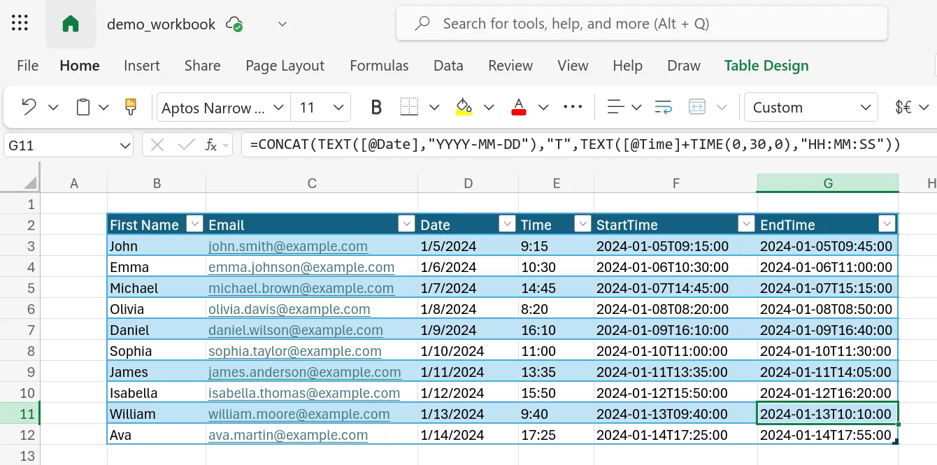Open the Email column filter dropdown
937x465 pixels.
406,224
